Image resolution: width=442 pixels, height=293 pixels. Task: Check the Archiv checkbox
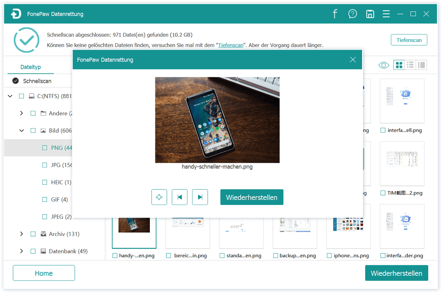point(33,234)
